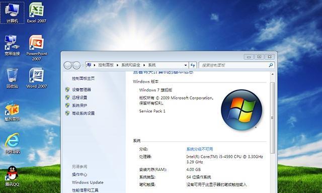Image resolution: width=322 pixels, height=193 pixels.
Task: Click the 64 位操作系统 value
Action: 199,177
